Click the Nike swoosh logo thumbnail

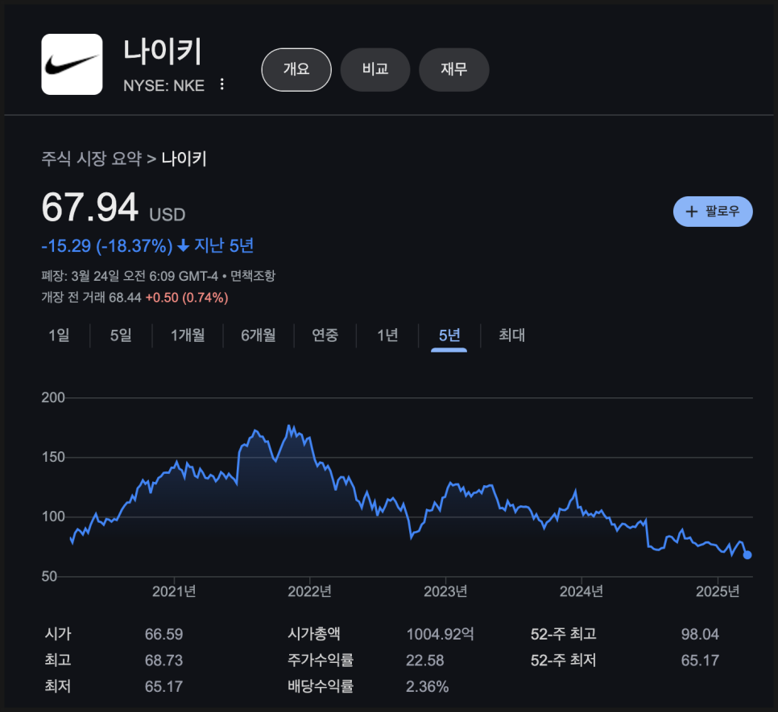(72, 64)
